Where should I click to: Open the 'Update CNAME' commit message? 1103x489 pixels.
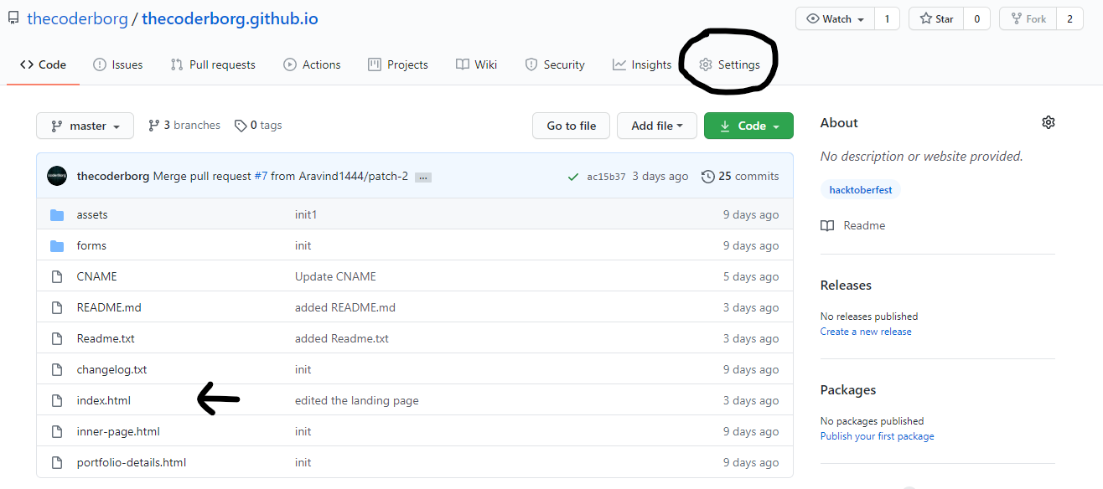tap(335, 276)
